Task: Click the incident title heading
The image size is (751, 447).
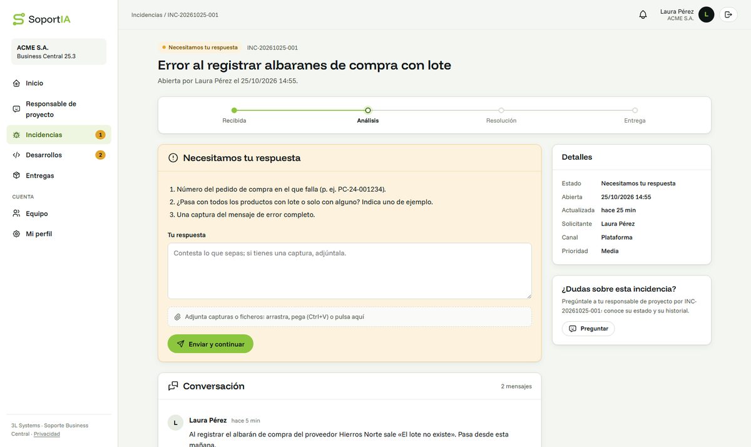Action: (304, 65)
